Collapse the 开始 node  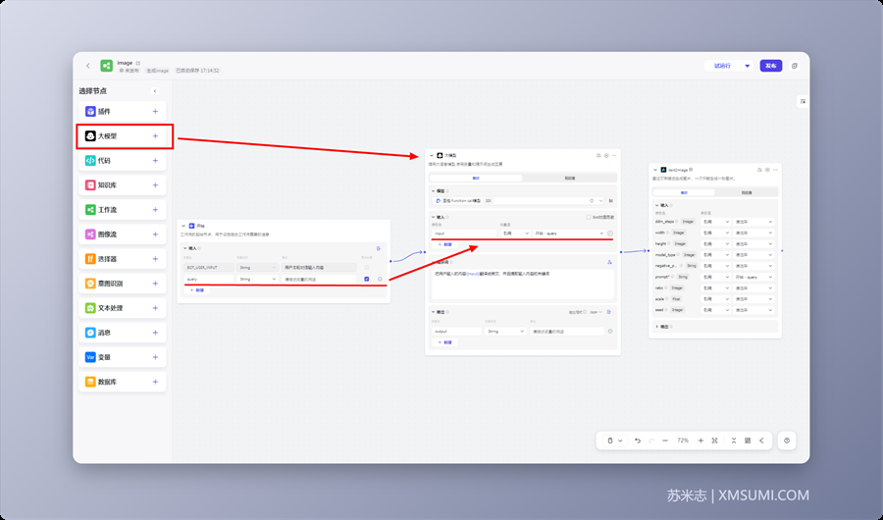point(183,226)
